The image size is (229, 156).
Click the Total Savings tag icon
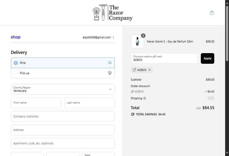(x=133, y=114)
